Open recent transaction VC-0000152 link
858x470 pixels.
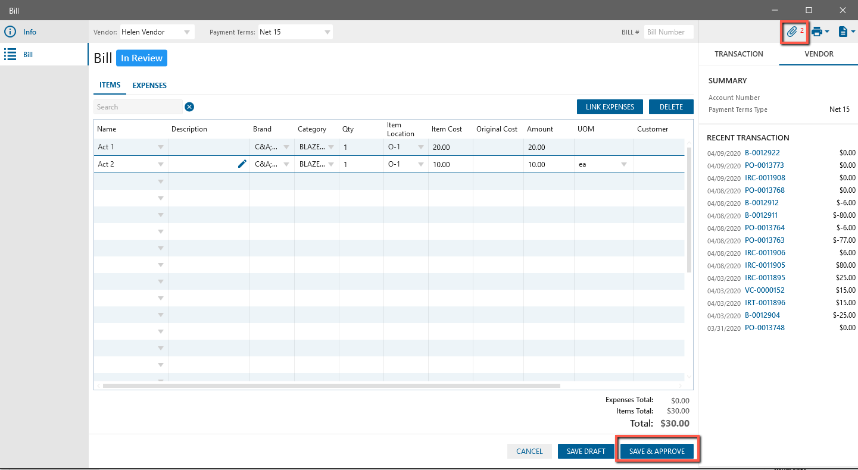tap(765, 290)
